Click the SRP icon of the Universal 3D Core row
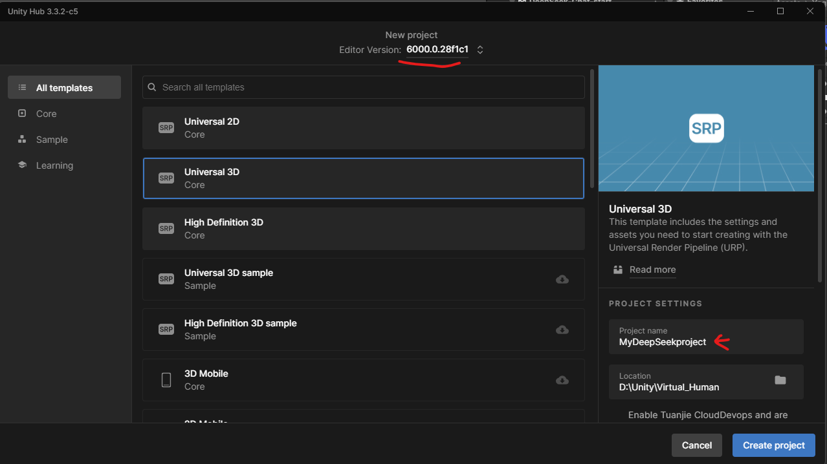The width and height of the screenshot is (827, 464). point(166,178)
